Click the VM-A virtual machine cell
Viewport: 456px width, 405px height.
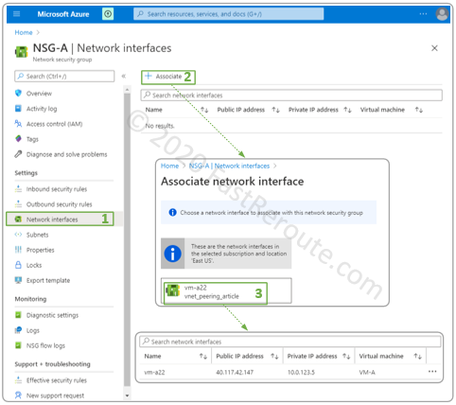(367, 373)
